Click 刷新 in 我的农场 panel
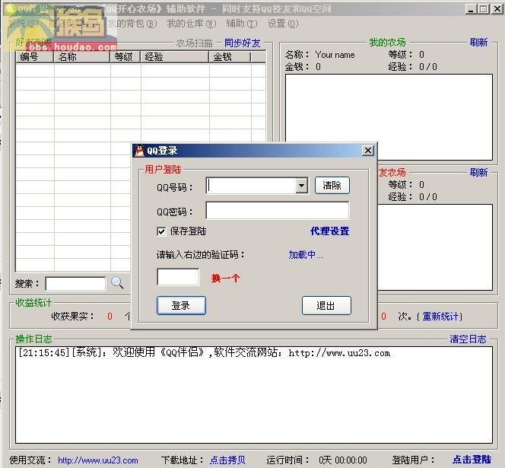 pos(478,42)
